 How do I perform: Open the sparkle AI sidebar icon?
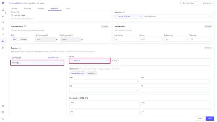pos(3,48)
